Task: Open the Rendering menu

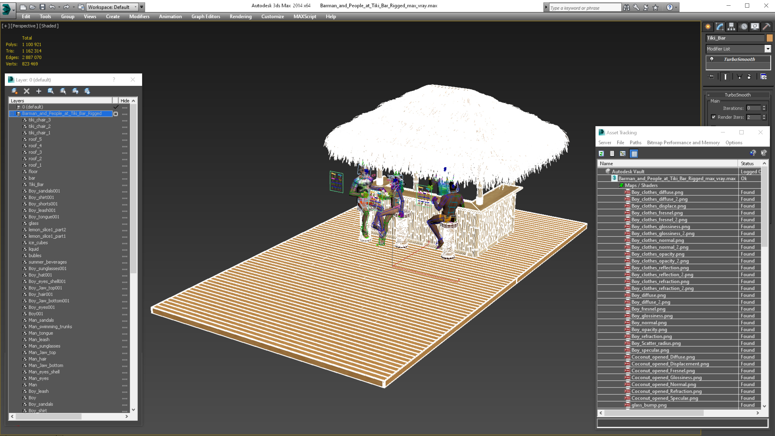Action: point(240,16)
